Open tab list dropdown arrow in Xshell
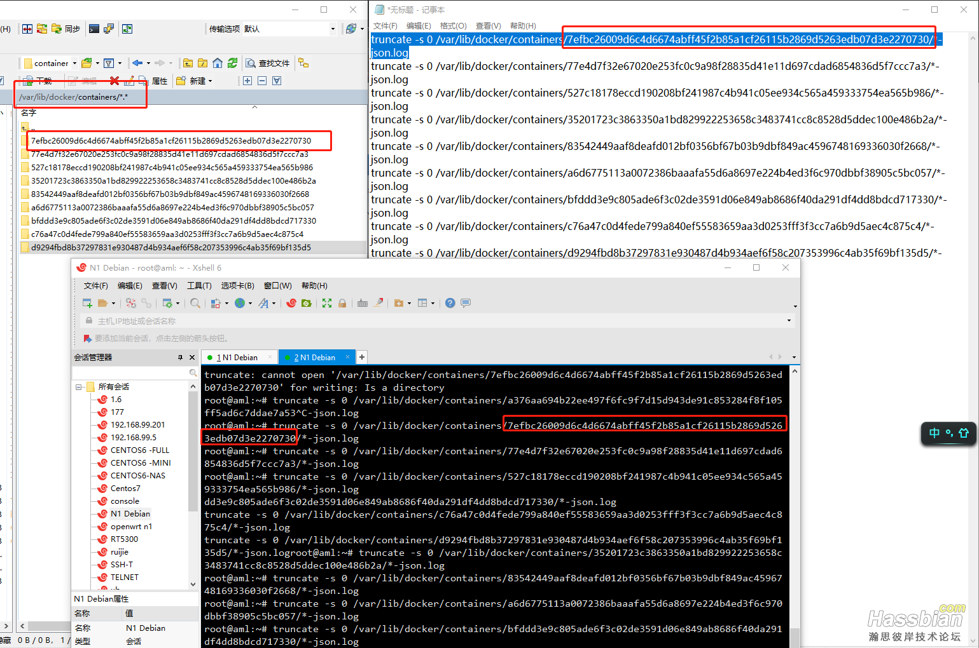Viewport: 979px width, 648px height. (794, 357)
